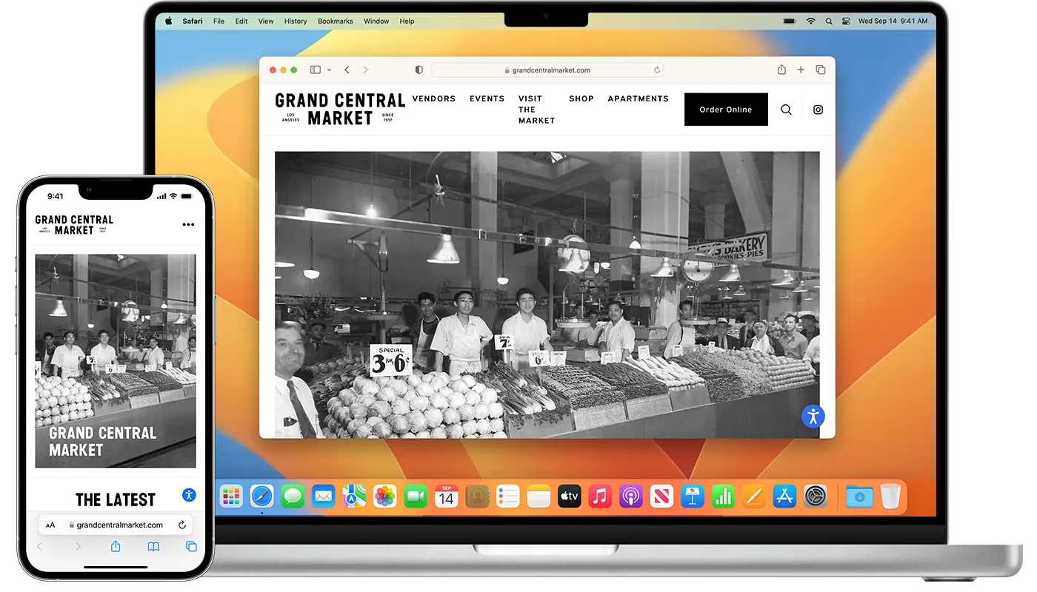Open the Safari menu in the menu bar
Screen dimensions: 1037x592
pos(193,21)
